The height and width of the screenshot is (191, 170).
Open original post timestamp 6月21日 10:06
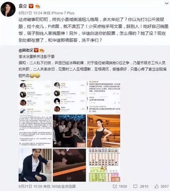pyautogui.click(x=30, y=186)
